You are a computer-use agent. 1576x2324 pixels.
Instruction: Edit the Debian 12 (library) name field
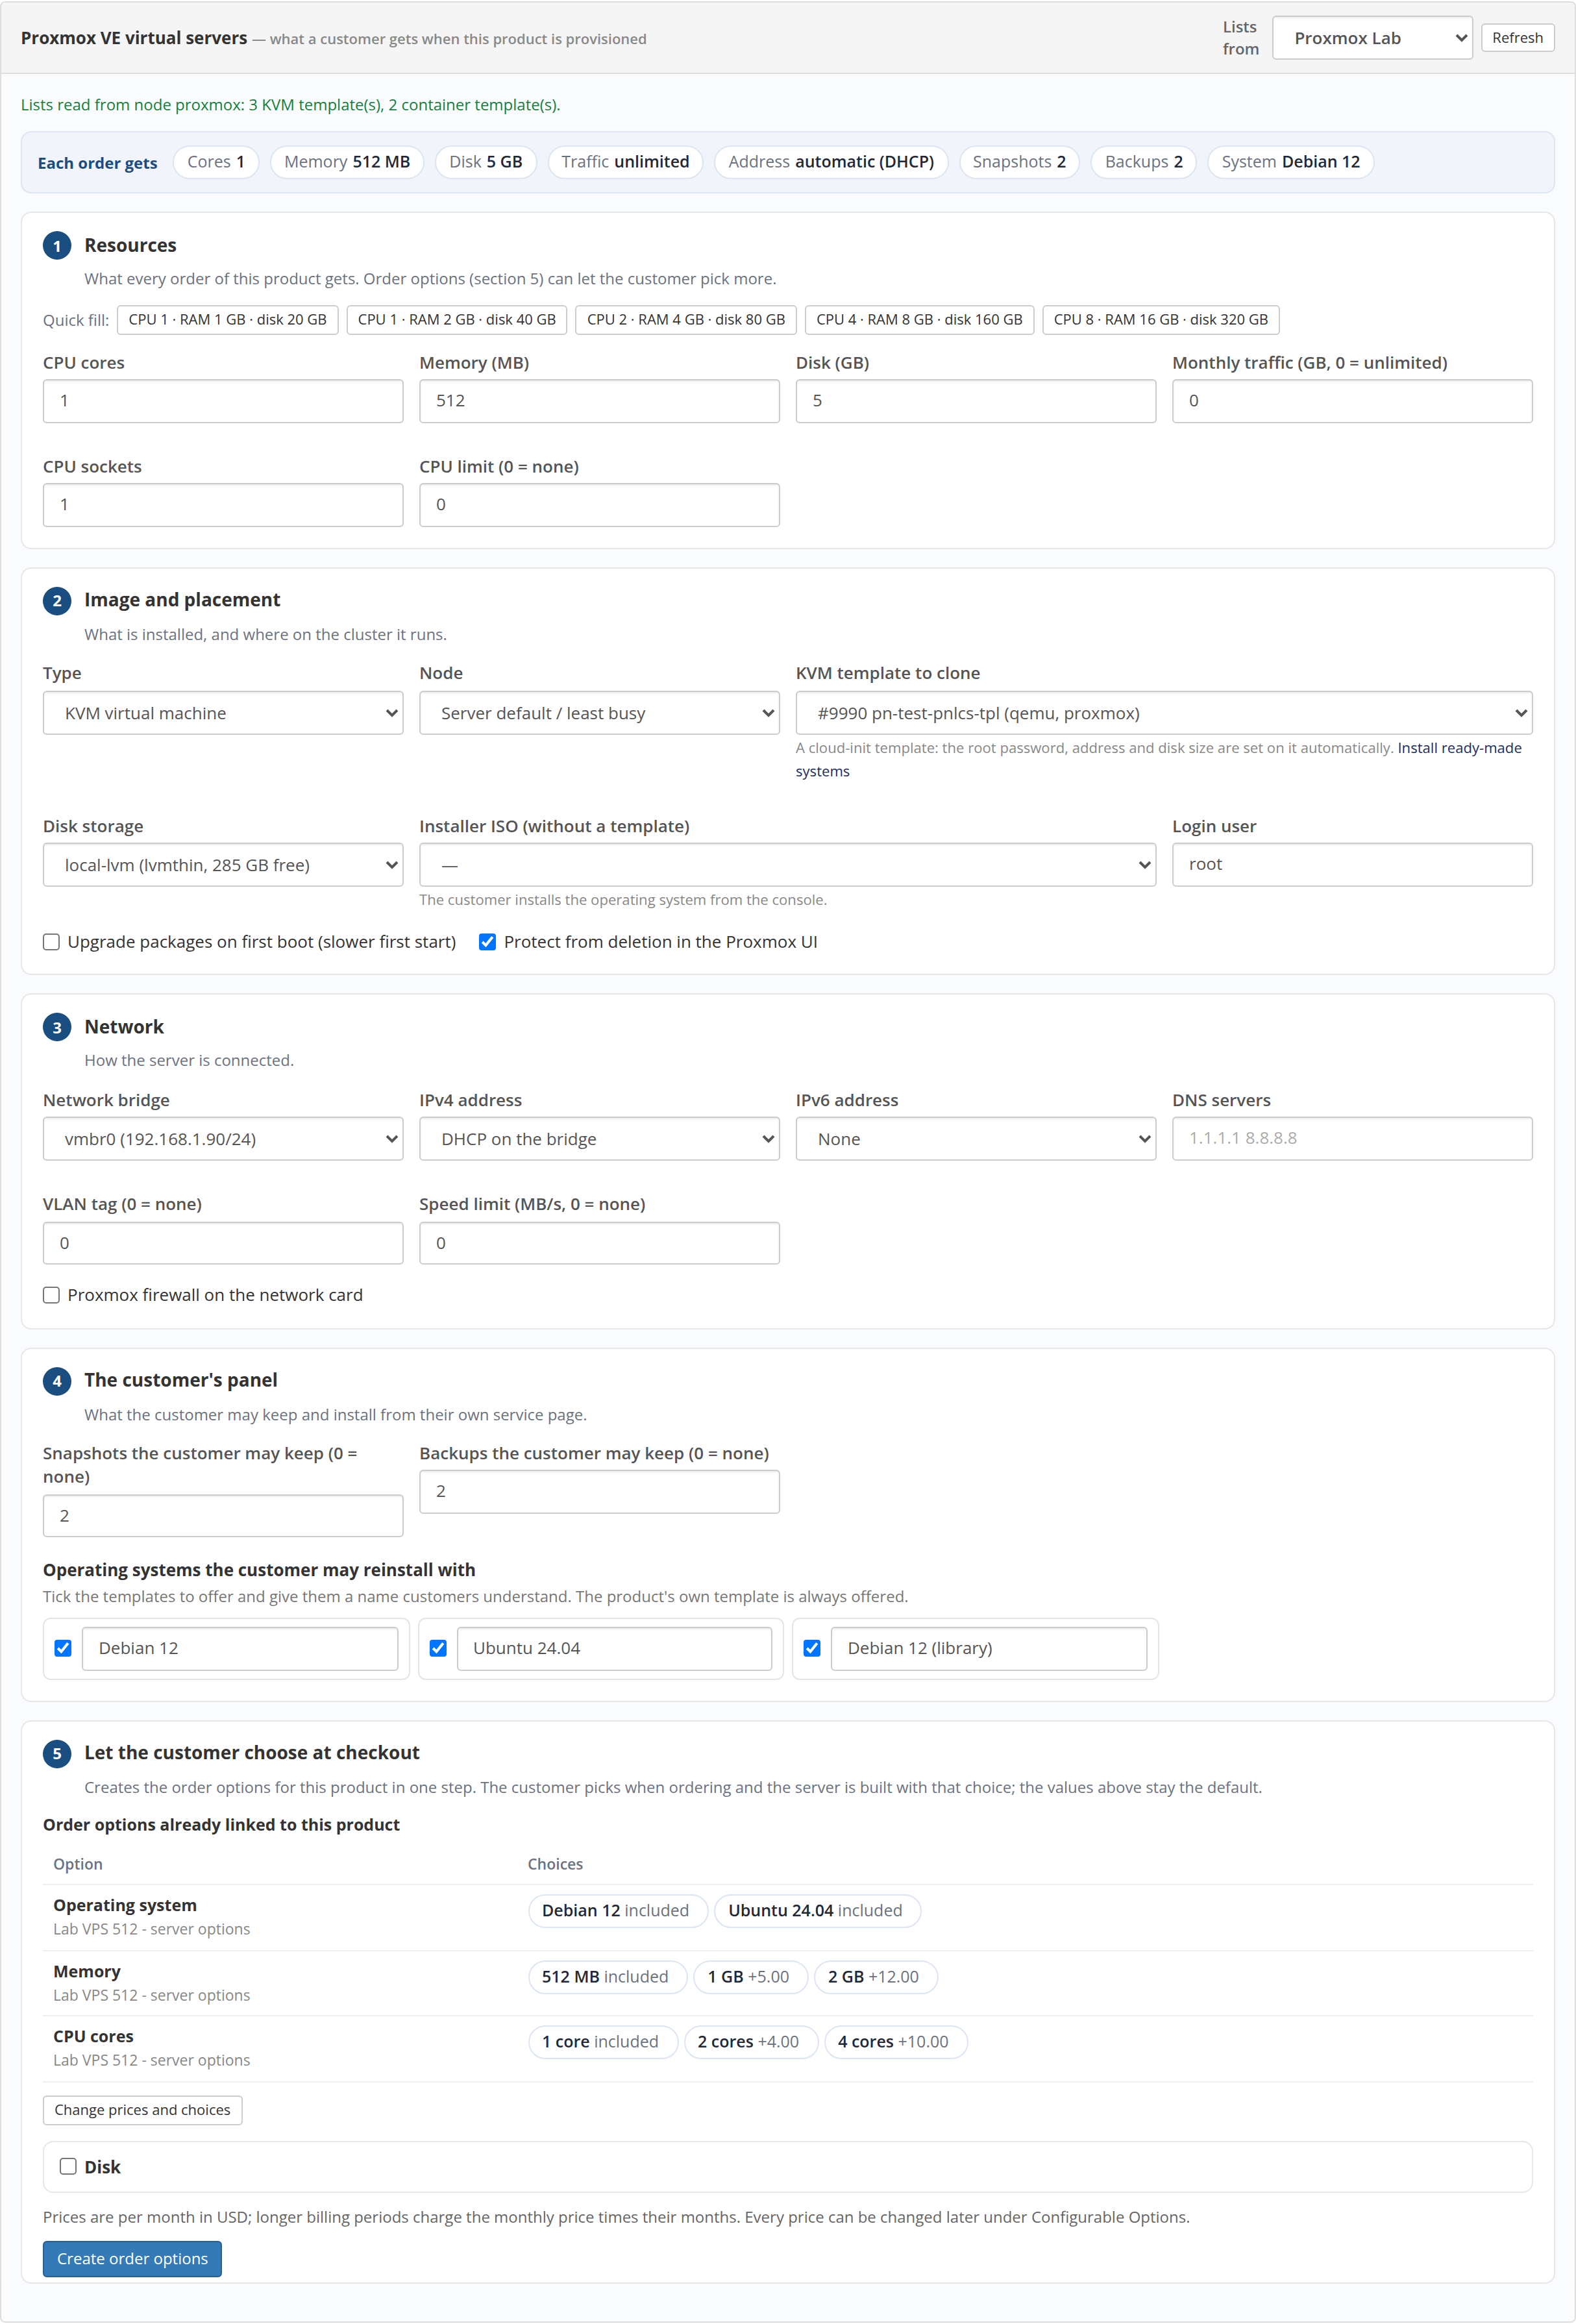[989, 1648]
